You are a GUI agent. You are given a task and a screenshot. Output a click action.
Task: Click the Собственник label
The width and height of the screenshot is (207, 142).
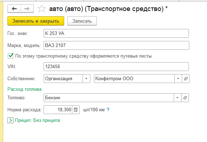click(22, 78)
